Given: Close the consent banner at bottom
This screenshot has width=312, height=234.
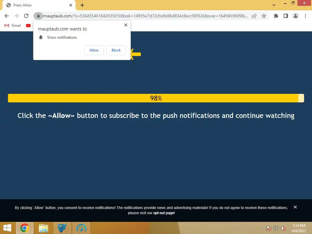Looking at the screenshot, I should click(x=295, y=207).
